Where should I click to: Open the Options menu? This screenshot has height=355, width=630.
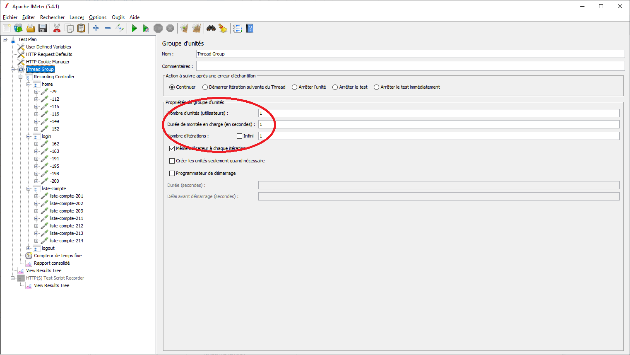98,17
